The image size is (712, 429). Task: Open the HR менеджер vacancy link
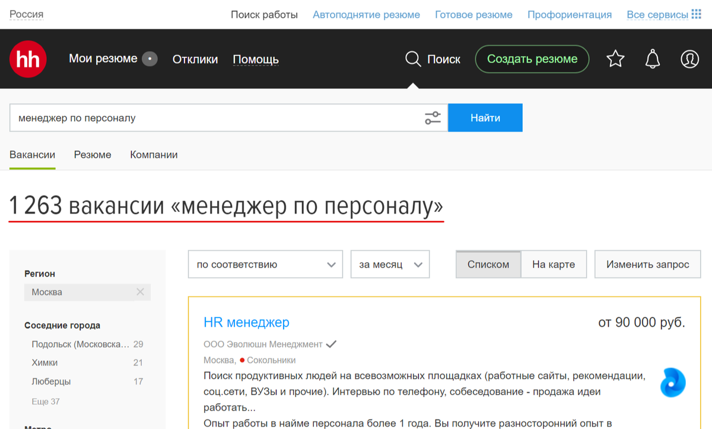(x=246, y=323)
